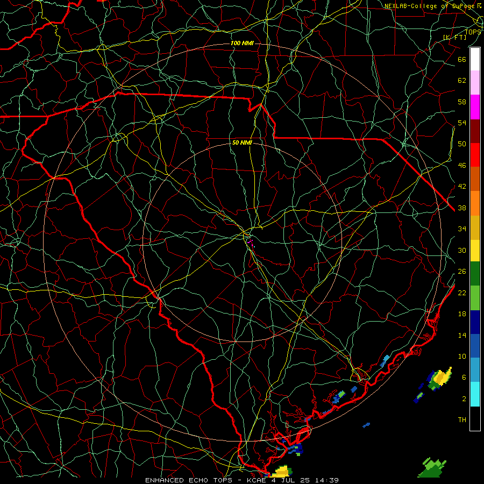Pick the light blue legend swatch
This screenshot has height=484, width=484.
(475, 370)
